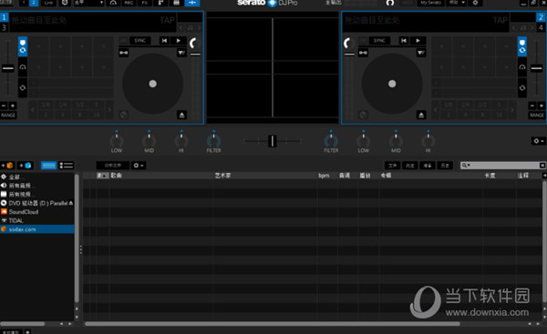Add new smart crate with blue icon
The width and height of the screenshot is (547, 334).
point(26,166)
